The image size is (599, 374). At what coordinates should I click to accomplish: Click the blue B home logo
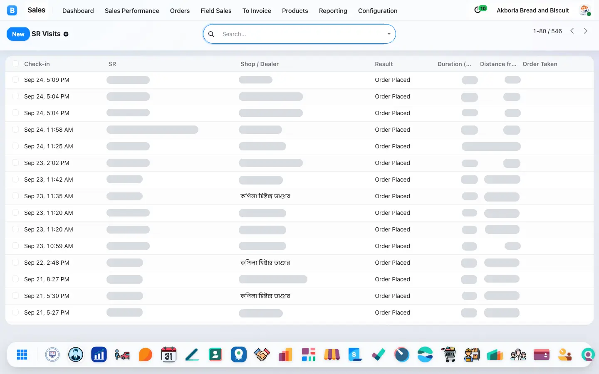coord(12,10)
